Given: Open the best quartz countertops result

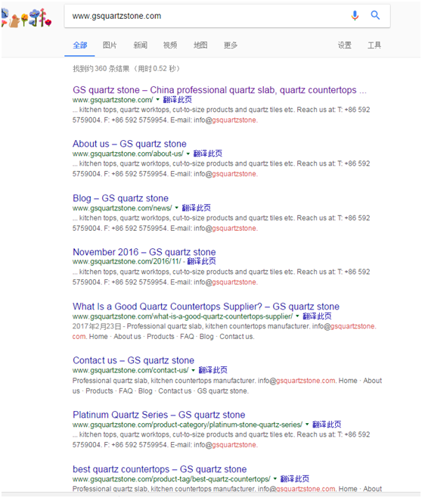Looking at the screenshot, I should [160, 468].
